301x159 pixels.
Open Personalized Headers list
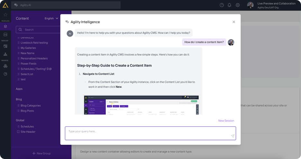34,58
